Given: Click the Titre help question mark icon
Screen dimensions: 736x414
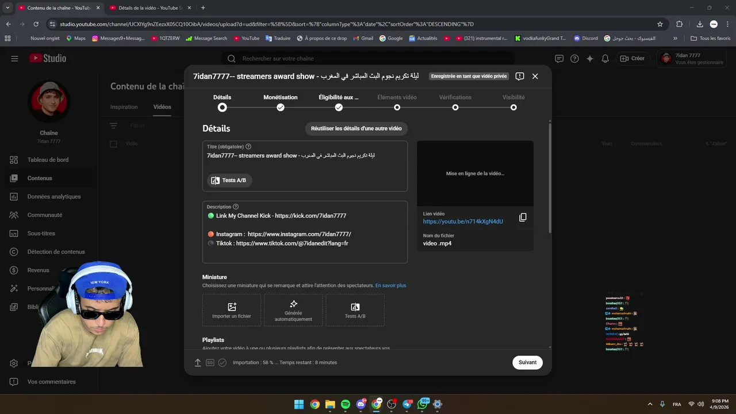Looking at the screenshot, I should click(248, 147).
